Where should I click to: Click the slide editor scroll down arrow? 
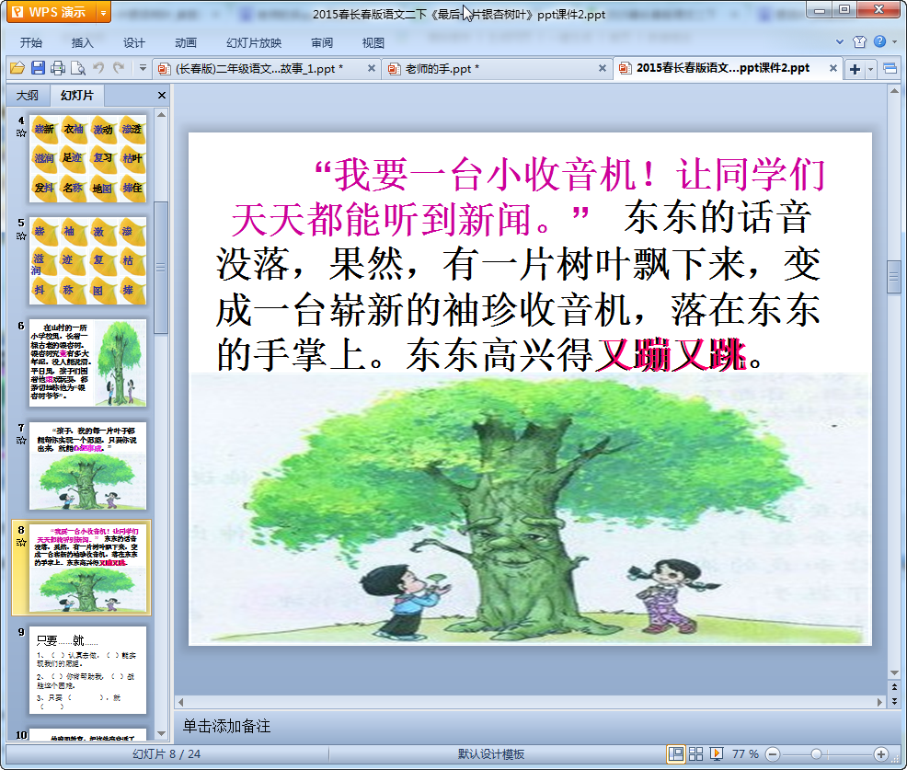(x=894, y=672)
